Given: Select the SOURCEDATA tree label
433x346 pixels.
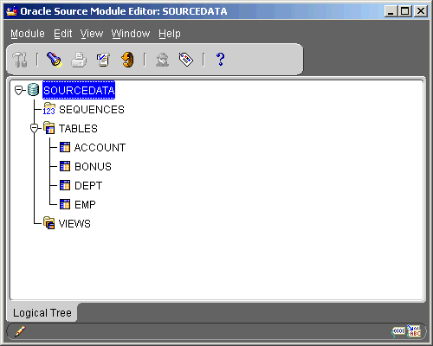Looking at the screenshot, I should click(79, 90).
